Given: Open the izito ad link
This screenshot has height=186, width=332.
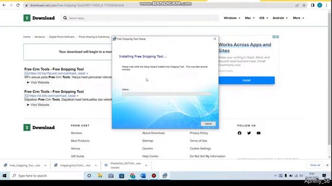Looking at the screenshot, I should pyautogui.click(x=52, y=96).
